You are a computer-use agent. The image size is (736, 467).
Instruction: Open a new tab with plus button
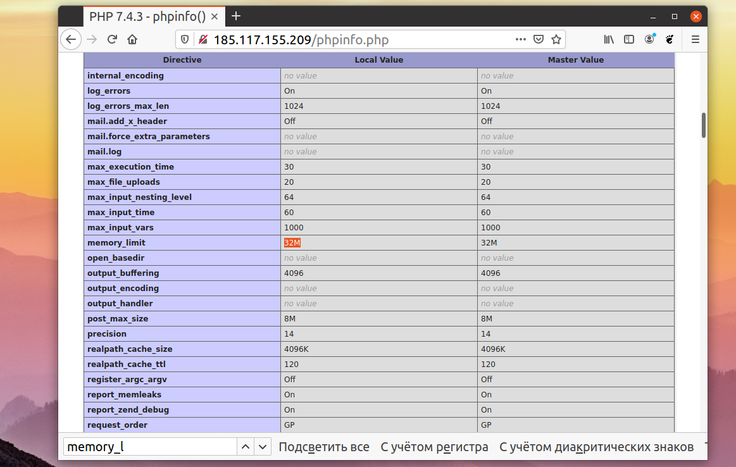(236, 16)
